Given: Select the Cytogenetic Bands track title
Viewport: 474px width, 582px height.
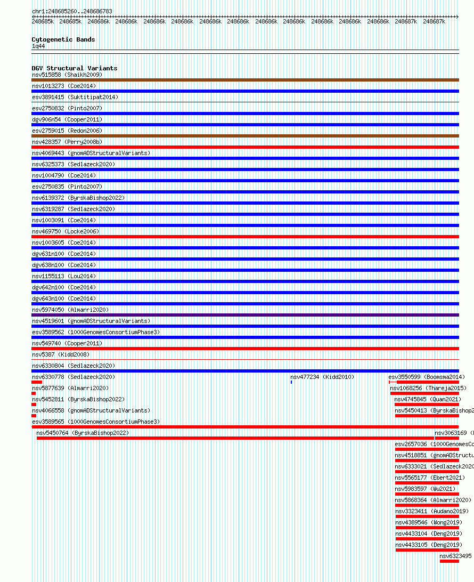Looking at the screenshot, I should (x=63, y=39).
